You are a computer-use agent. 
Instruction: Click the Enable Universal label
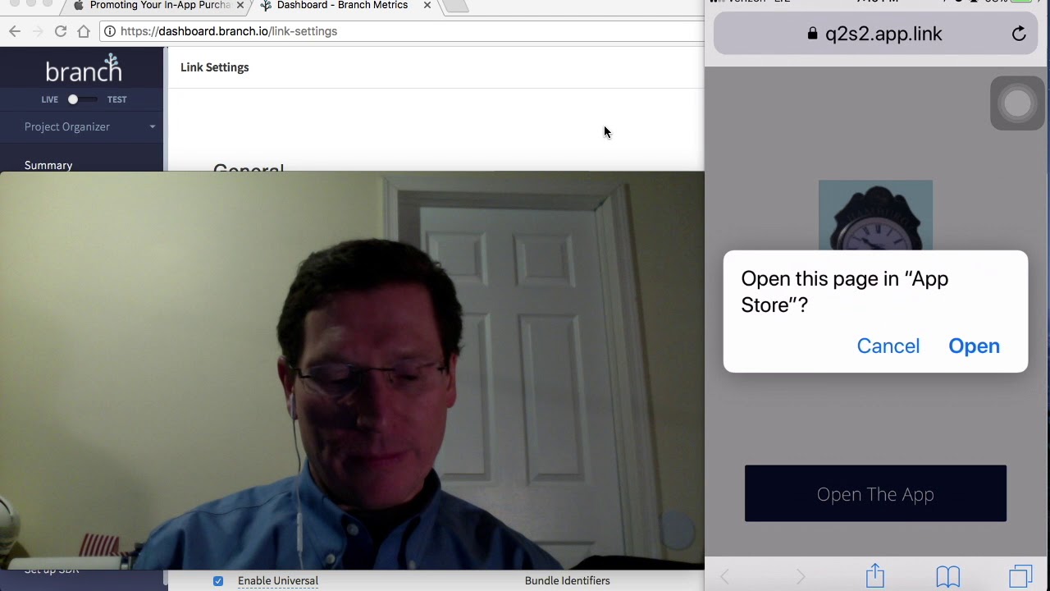pos(278,580)
